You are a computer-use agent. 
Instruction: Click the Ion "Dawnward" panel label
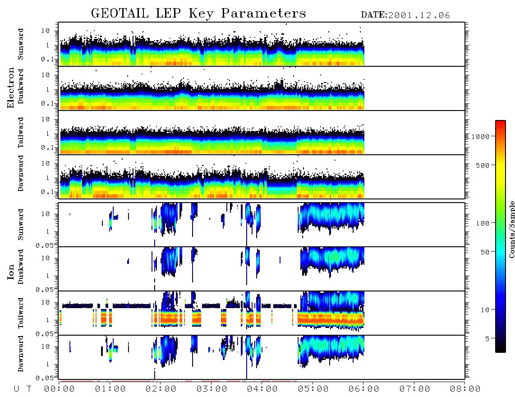tap(21, 353)
